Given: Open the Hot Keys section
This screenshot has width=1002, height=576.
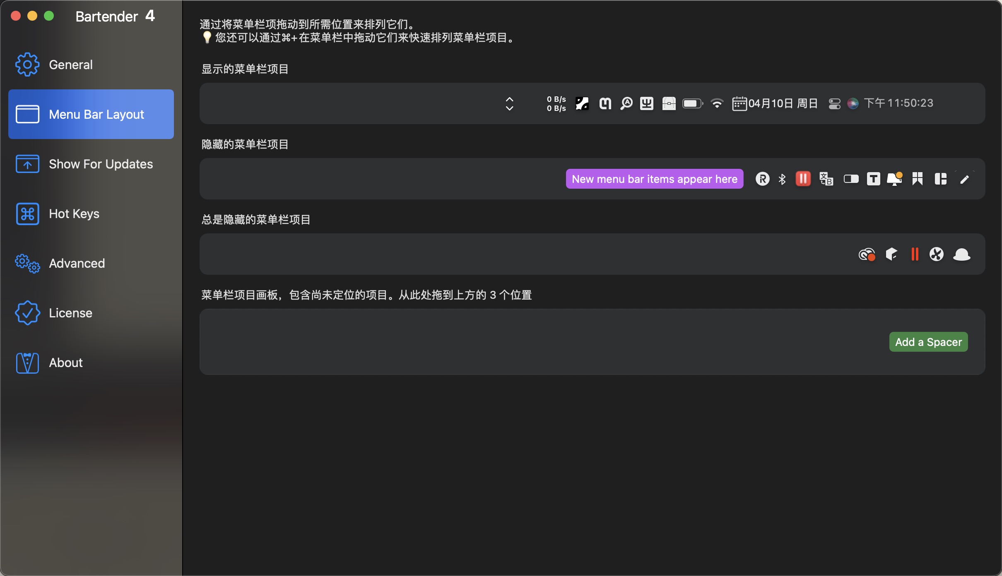Looking at the screenshot, I should click(x=74, y=214).
